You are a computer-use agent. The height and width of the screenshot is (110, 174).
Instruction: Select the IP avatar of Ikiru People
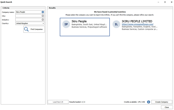tap(66, 24)
